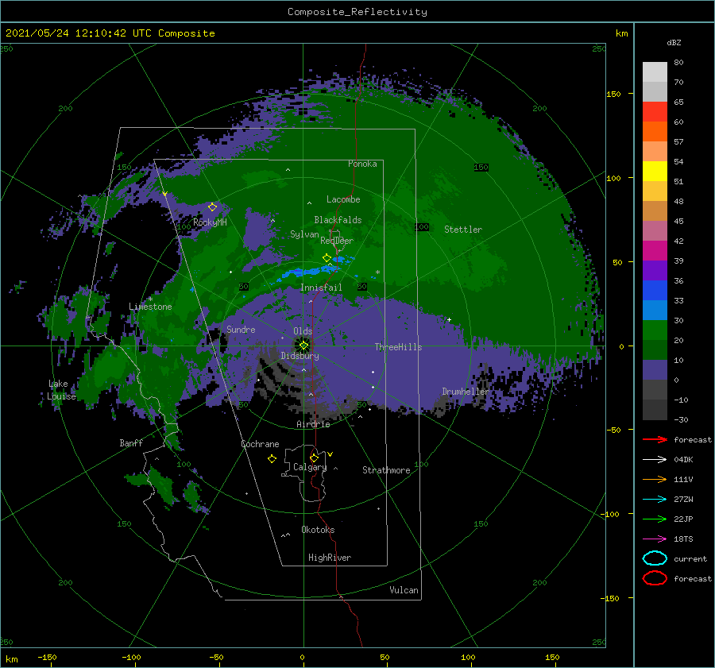The height and width of the screenshot is (668, 715).
Task: Select the cyan 27ZW arrow icon
Action: coord(655,500)
